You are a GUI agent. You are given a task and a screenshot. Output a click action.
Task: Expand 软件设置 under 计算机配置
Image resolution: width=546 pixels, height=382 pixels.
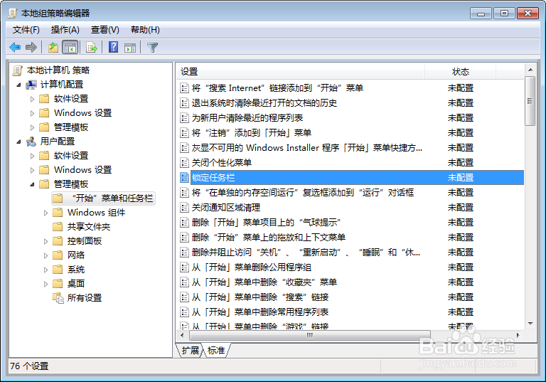(x=33, y=99)
